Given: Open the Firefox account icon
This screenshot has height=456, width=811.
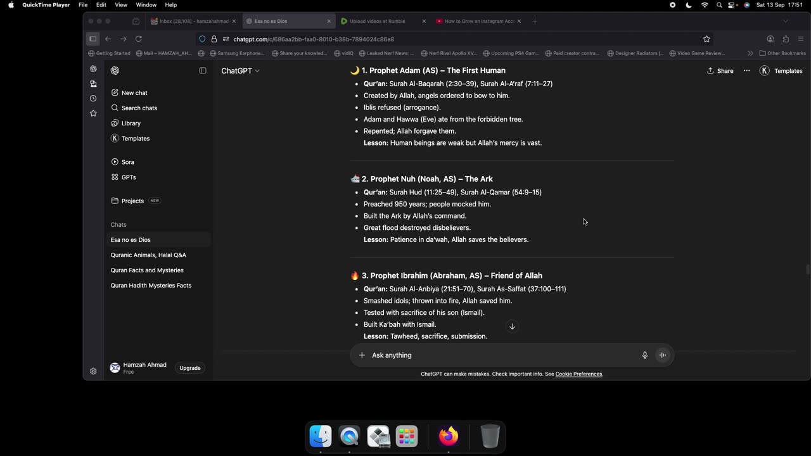Looking at the screenshot, I should click(770, 39).
